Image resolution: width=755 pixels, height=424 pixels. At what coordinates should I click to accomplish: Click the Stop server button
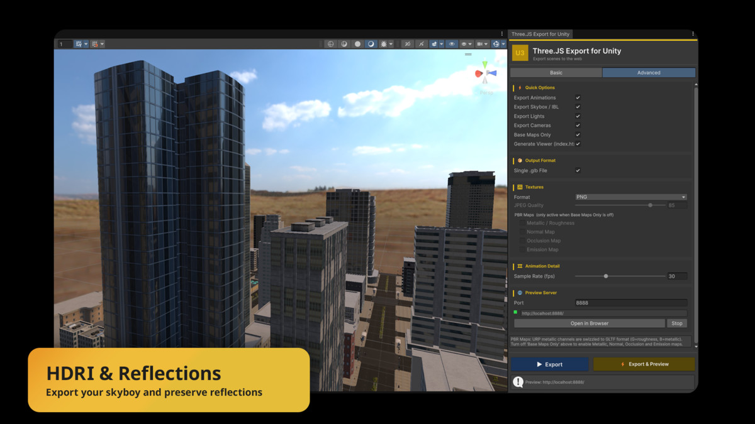pyautogui.click(x=677, y=323)
